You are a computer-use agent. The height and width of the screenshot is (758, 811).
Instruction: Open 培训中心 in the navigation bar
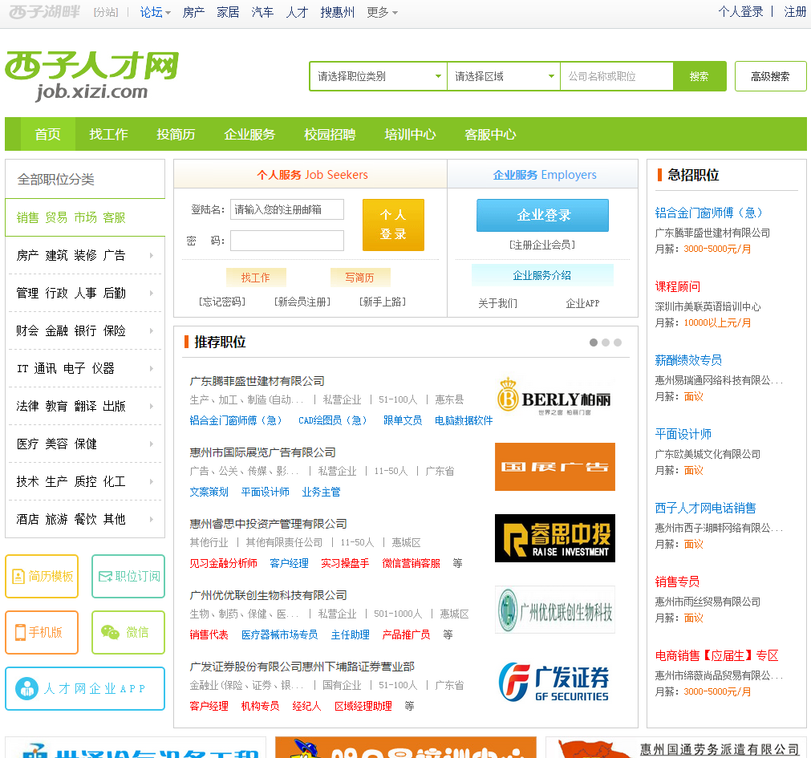click(x=410, y=135)
